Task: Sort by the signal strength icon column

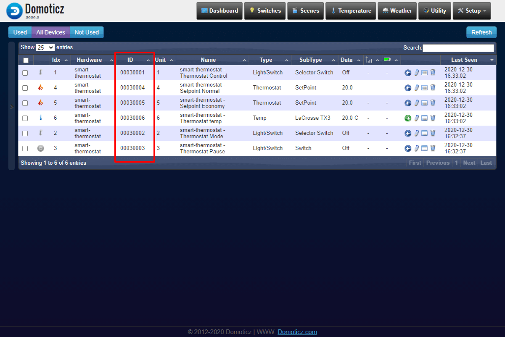Action: [369, 60]
